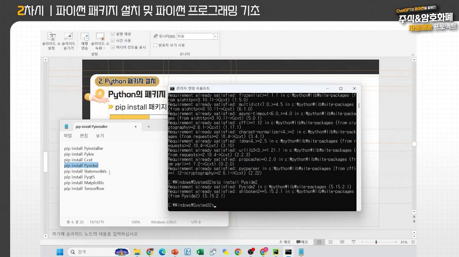This screenshot has height=257, width=459.
Task: Start the slide show from status bar
Action: [x=354, y=242]
